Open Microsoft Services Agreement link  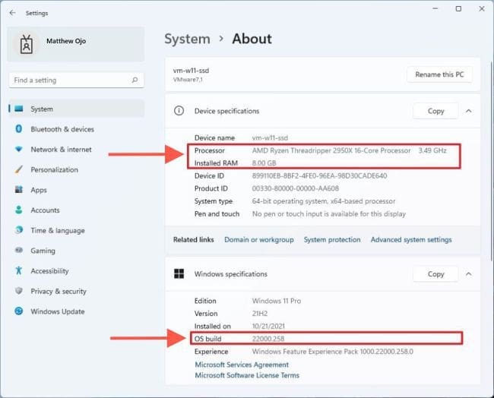coord(241,365)
